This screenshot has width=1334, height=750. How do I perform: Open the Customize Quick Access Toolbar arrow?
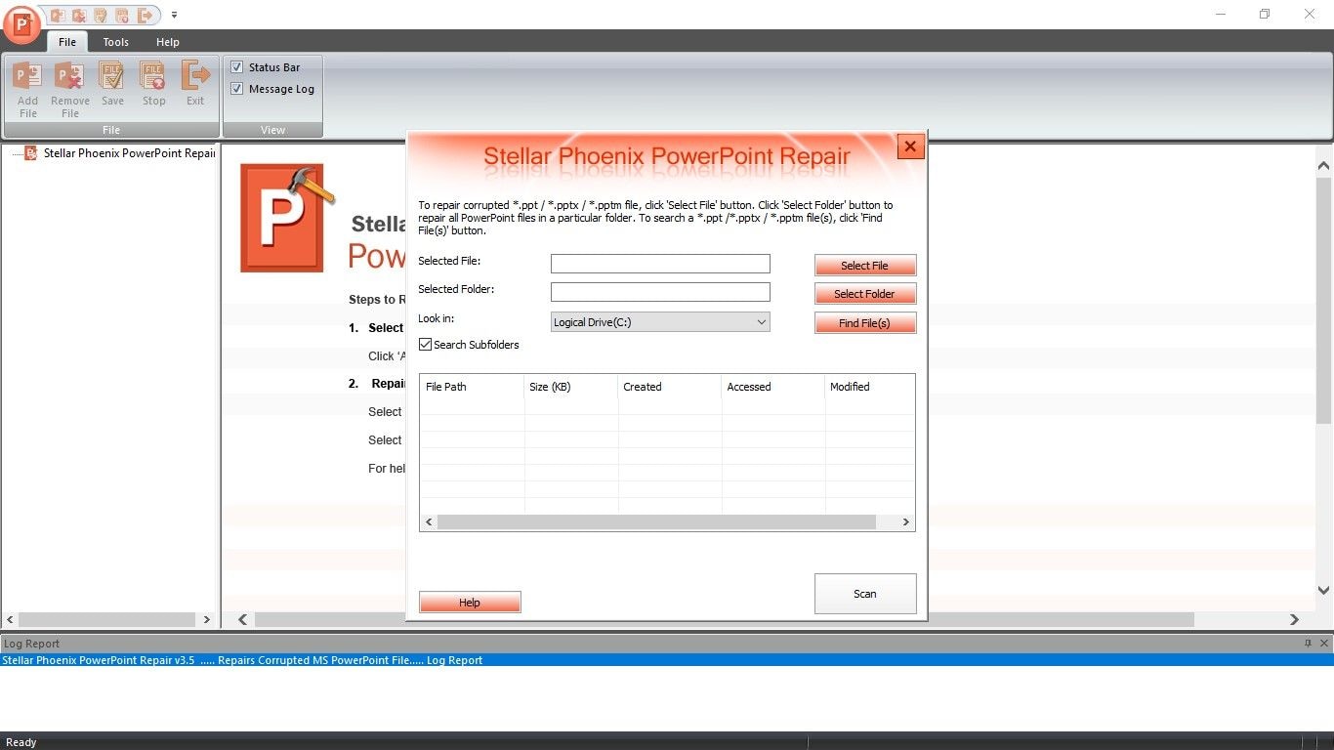click(174, 15)
